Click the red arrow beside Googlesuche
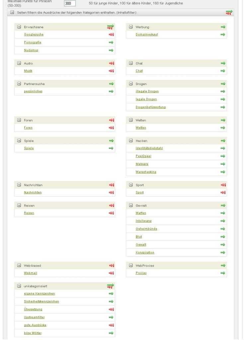Viewport: 244px width, 340px height. [x=111, y=35]
